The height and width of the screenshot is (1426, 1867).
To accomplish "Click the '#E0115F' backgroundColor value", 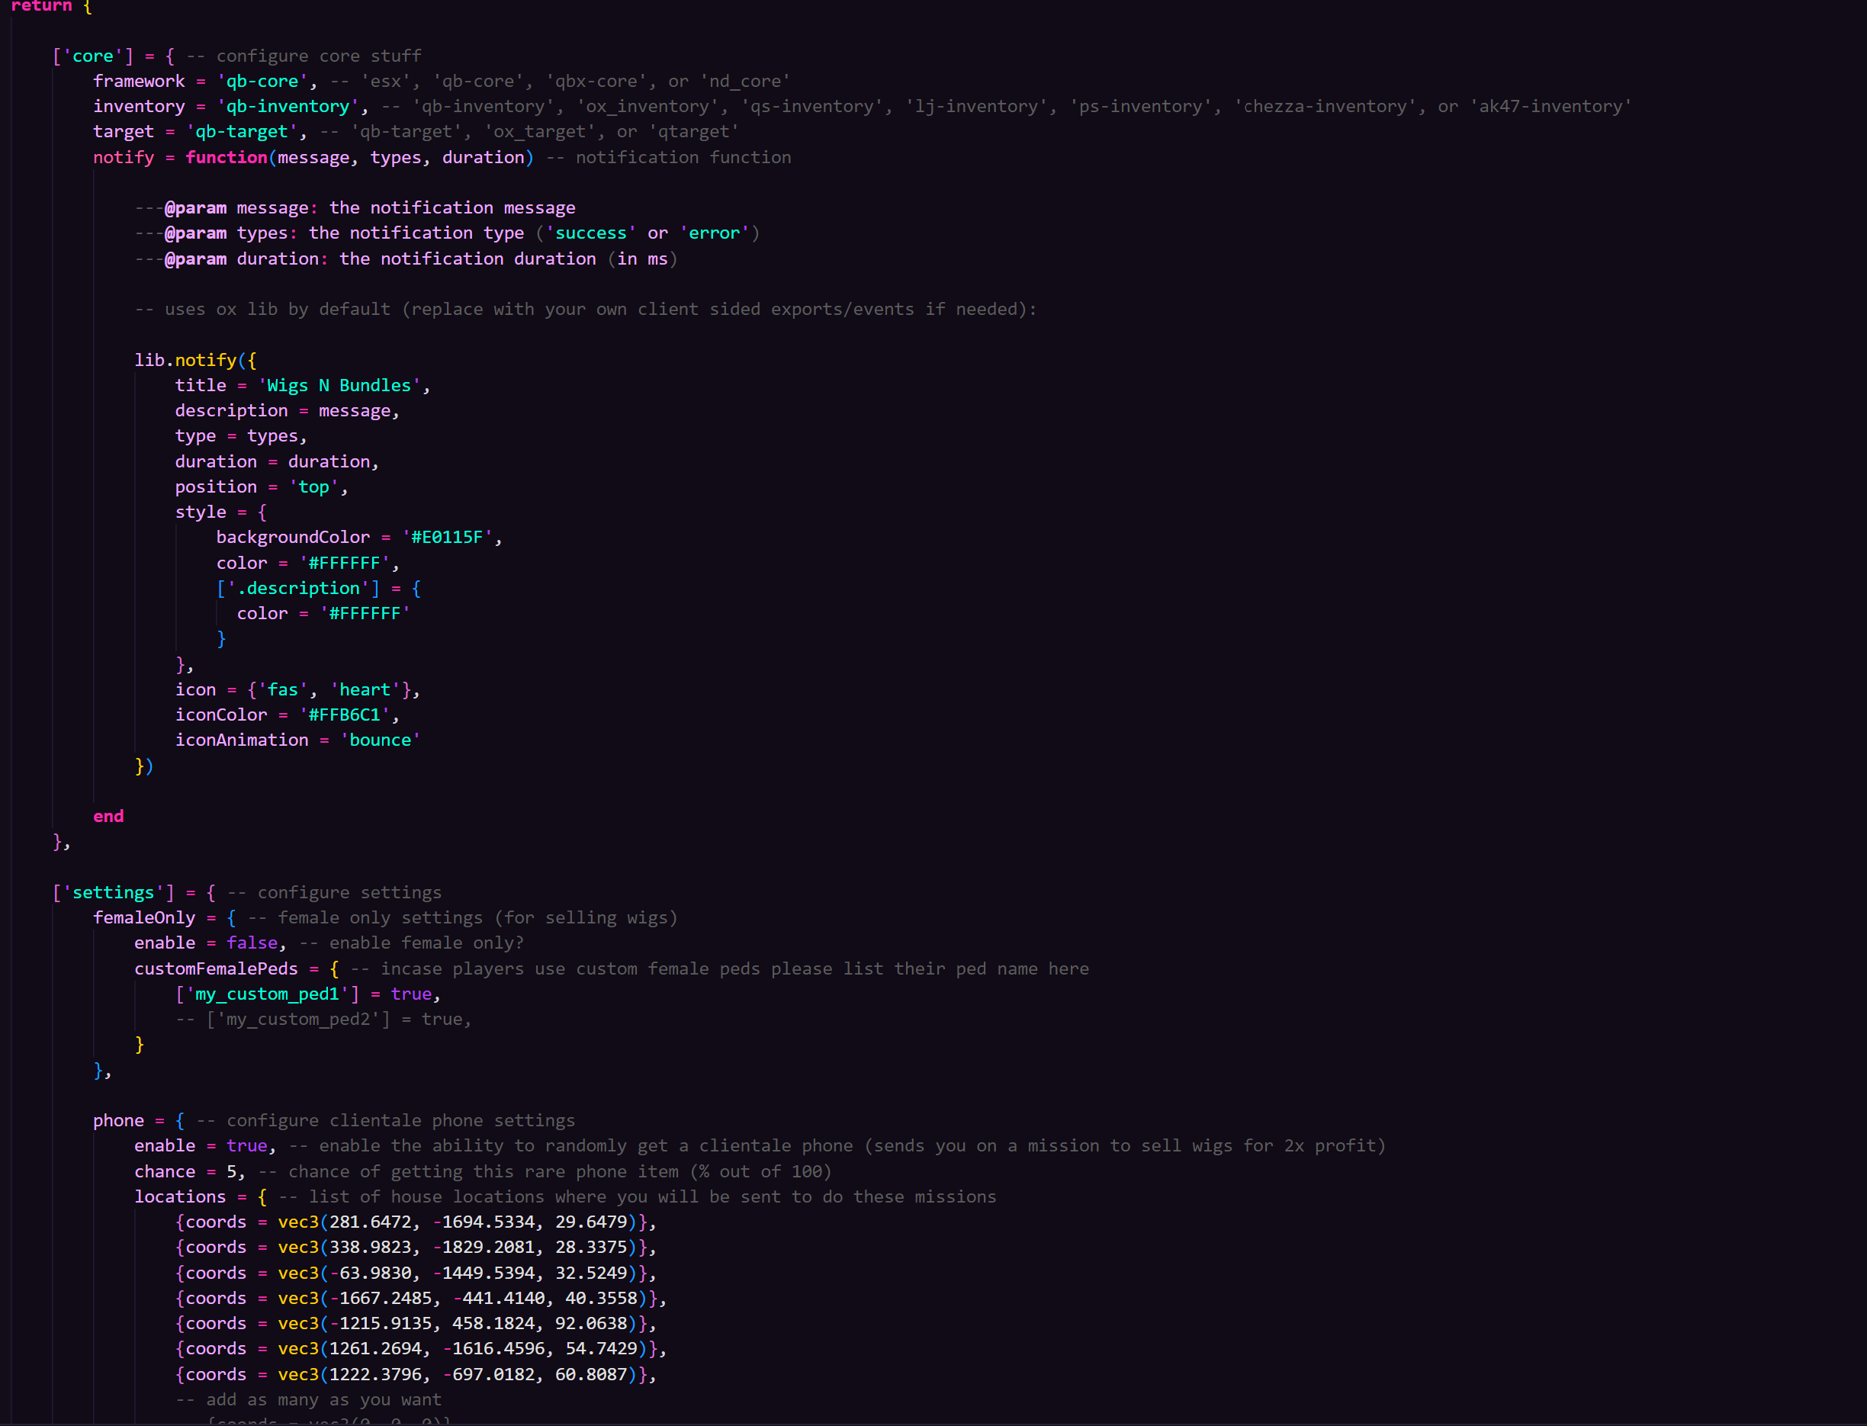I will pos(447,538).
